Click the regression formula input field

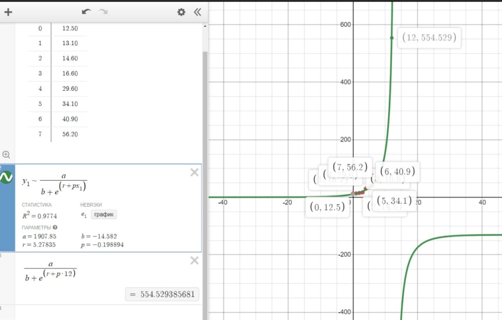click(x=98, y=184)
